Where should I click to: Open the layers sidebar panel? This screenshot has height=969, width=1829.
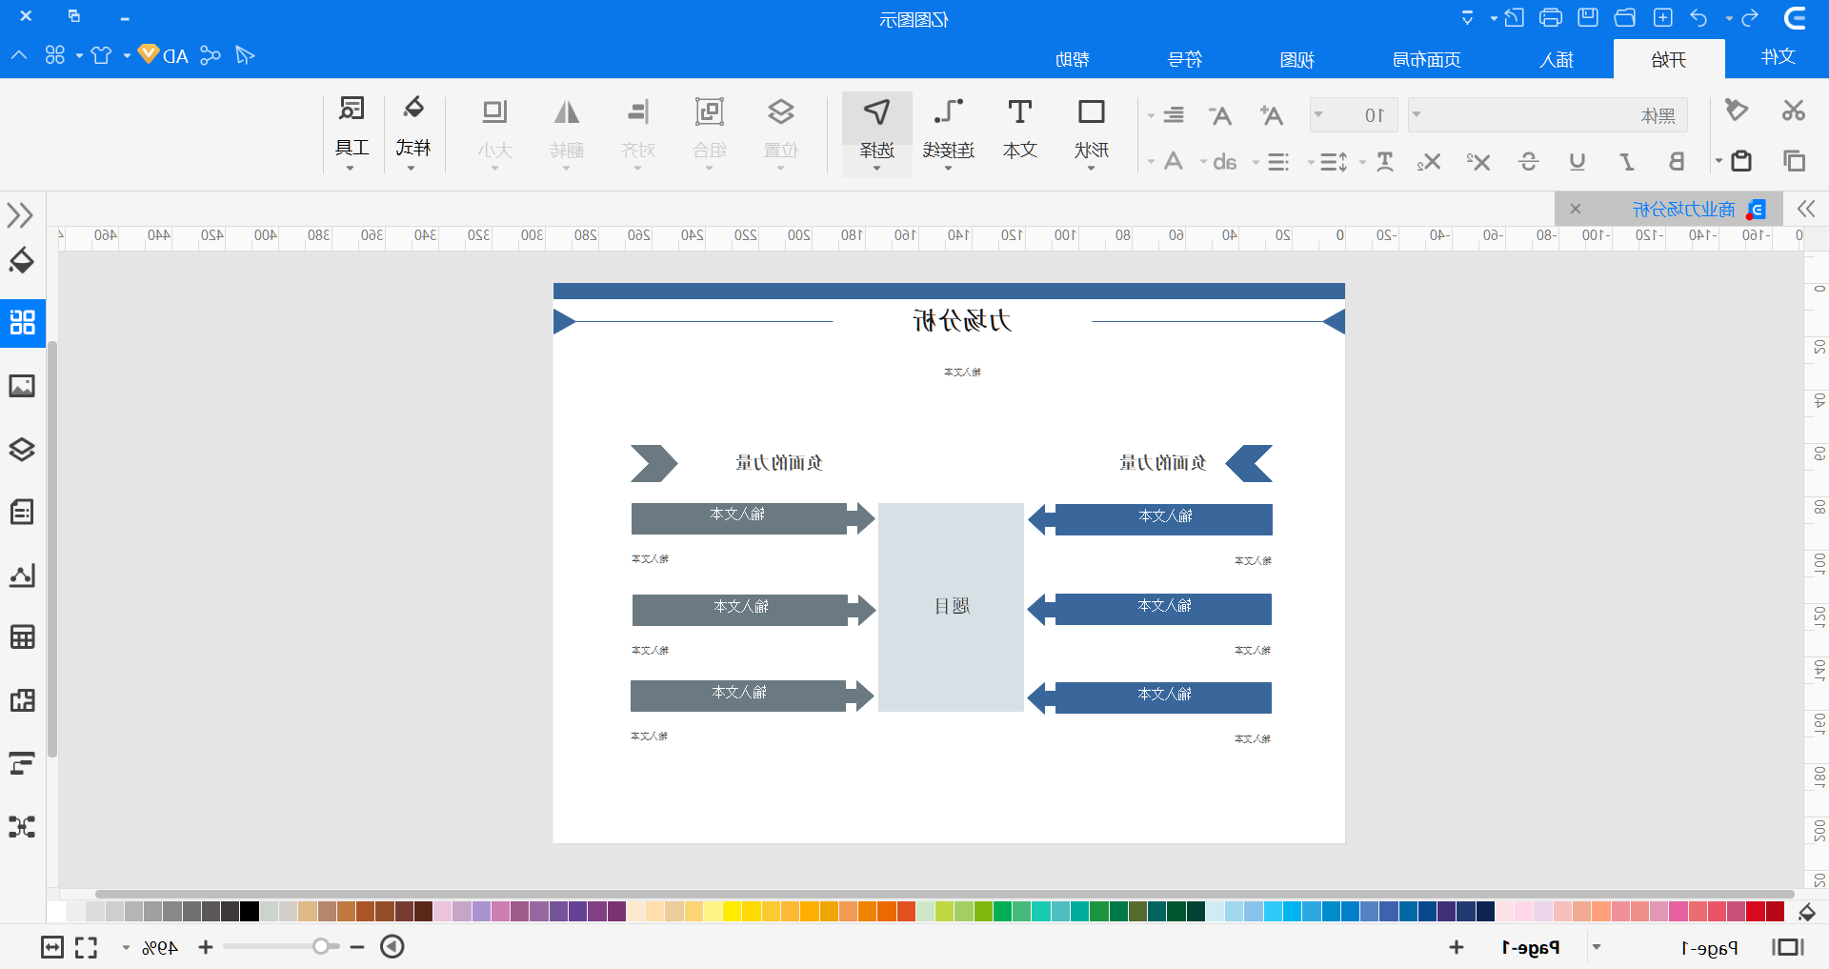pos(22,449)
